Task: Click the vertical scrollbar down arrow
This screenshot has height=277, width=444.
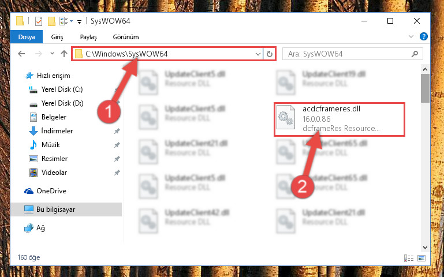Action: click(x=426, y=248)
